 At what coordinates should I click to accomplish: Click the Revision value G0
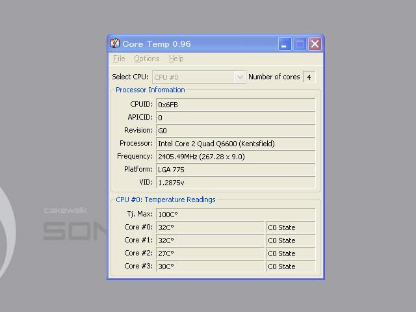coord(235,131)
